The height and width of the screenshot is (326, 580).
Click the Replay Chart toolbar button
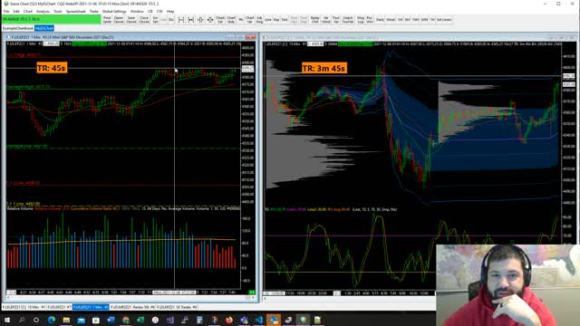[x=314, y=20]
